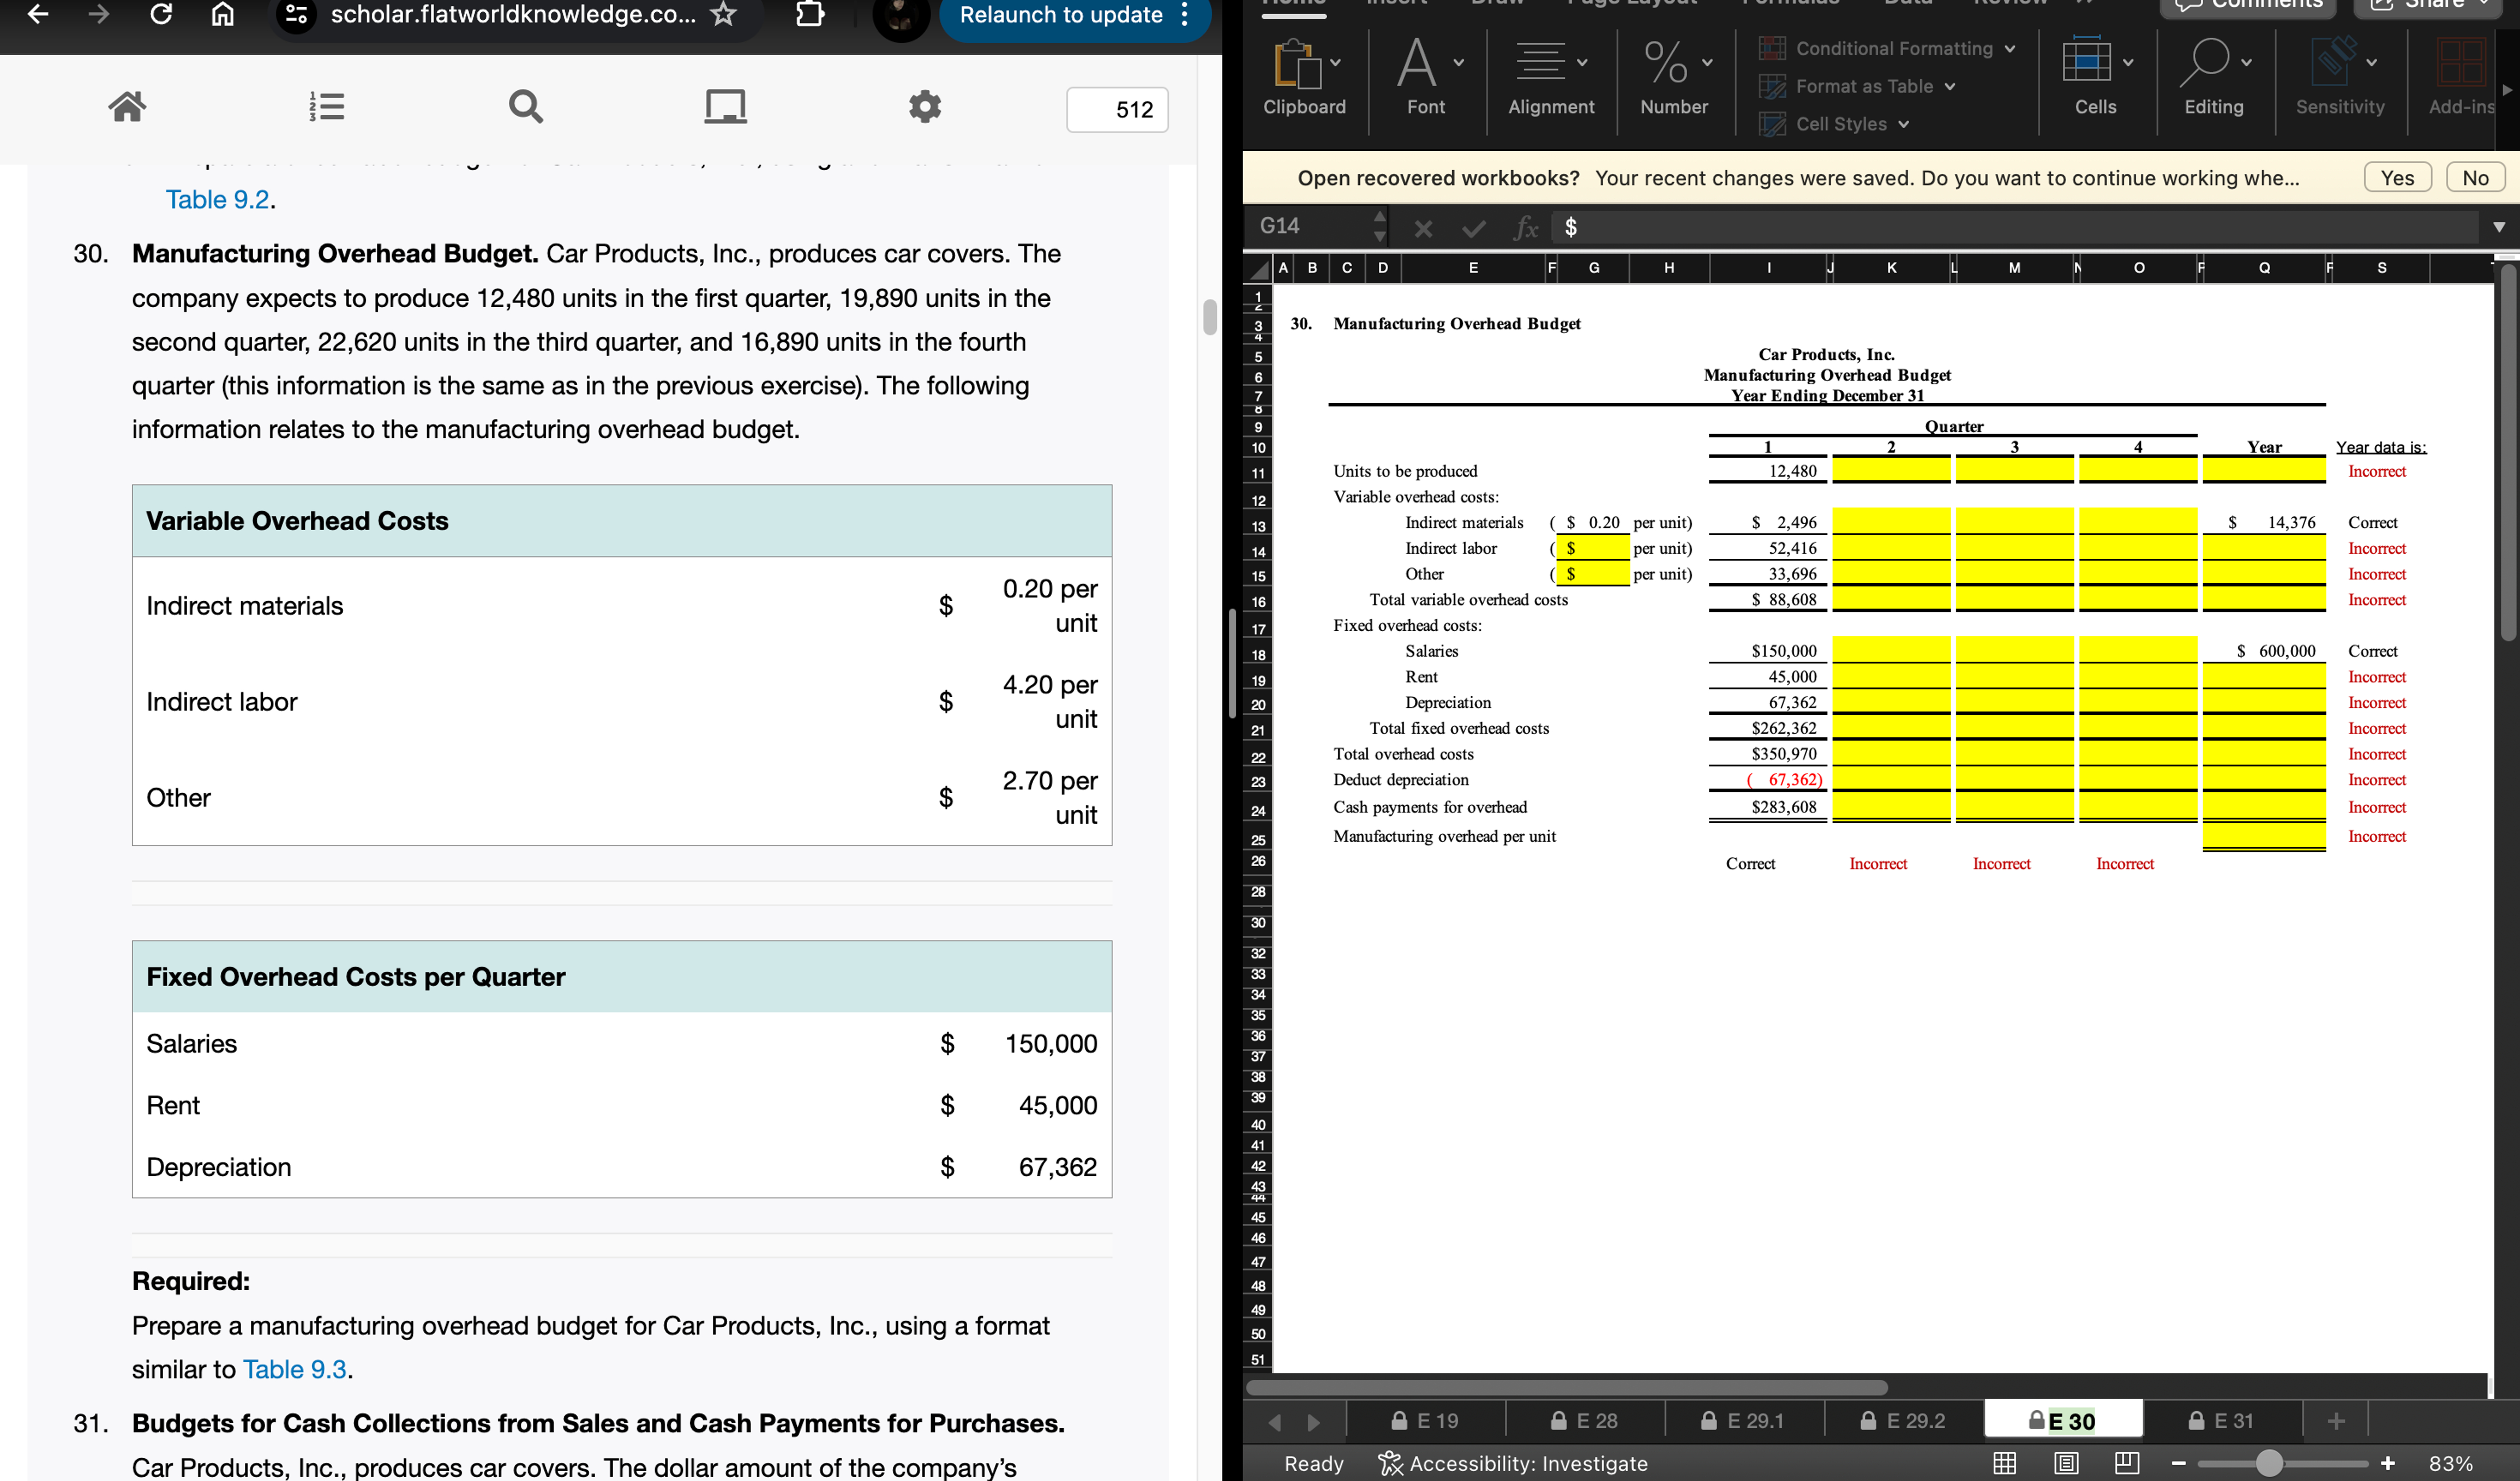Switch to the E 28 sheet tab
Image resolution: width=2520 pixels, height=1481 pixels.
[1584, 1421]
